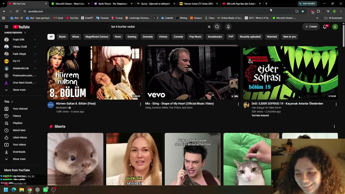Clear the search box text
345x194 pixels.
point(209,27)
